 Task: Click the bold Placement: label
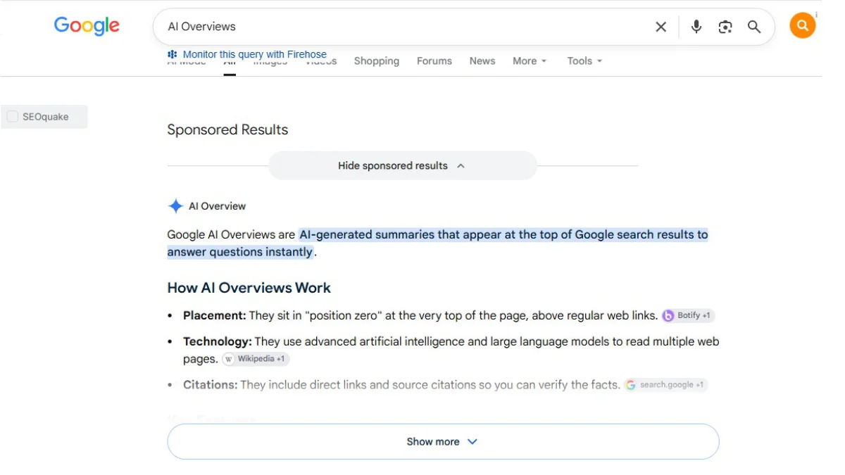point(215,316)
